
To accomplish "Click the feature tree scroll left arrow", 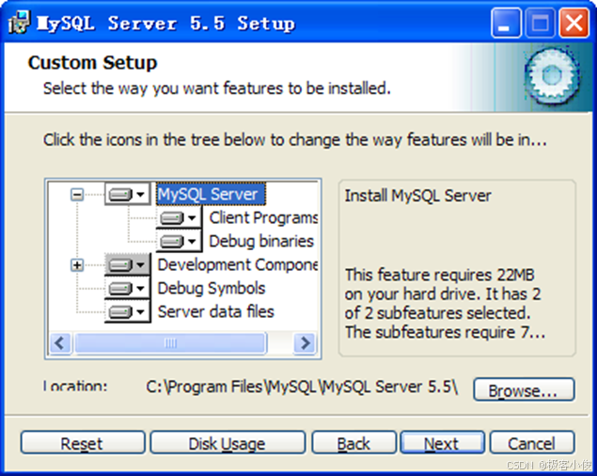I will click(60, 343).
